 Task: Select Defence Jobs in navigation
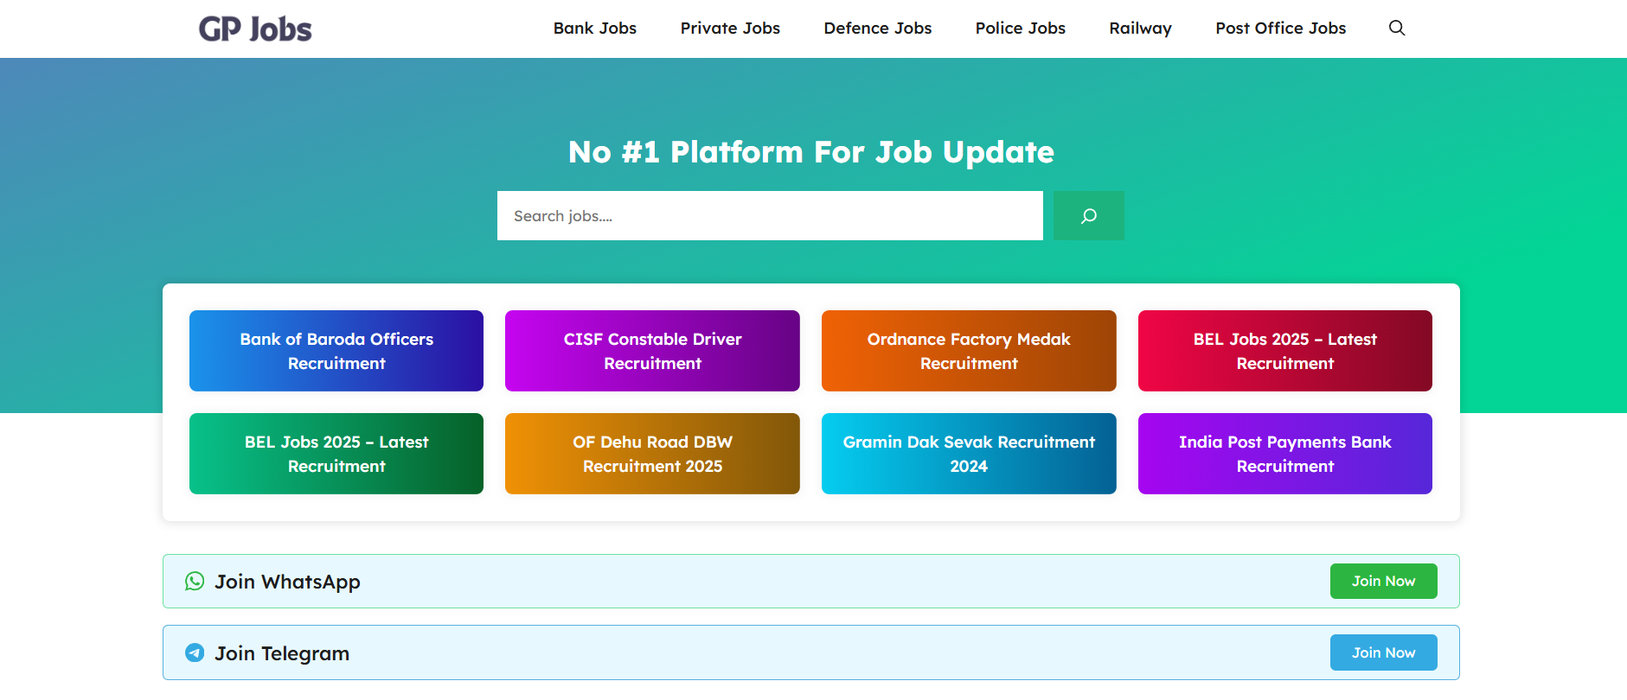(x=877, y=29)
